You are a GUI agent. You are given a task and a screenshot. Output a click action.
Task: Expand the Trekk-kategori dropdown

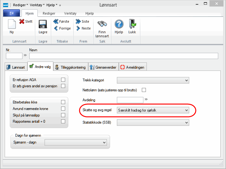click(x=186, y=80)
